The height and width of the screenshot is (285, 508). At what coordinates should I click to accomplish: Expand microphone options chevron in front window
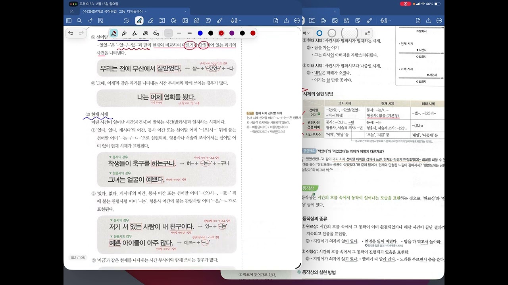239,21
